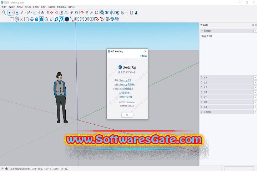
Task: Collapse the first expanded tray panel section
Action: tap(202, 31)
